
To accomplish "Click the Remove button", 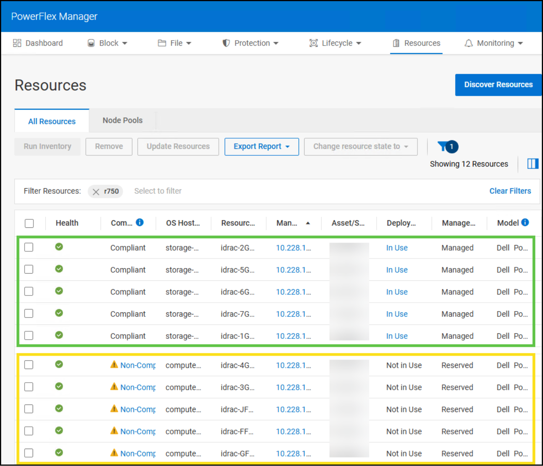I will click(109, 146).
